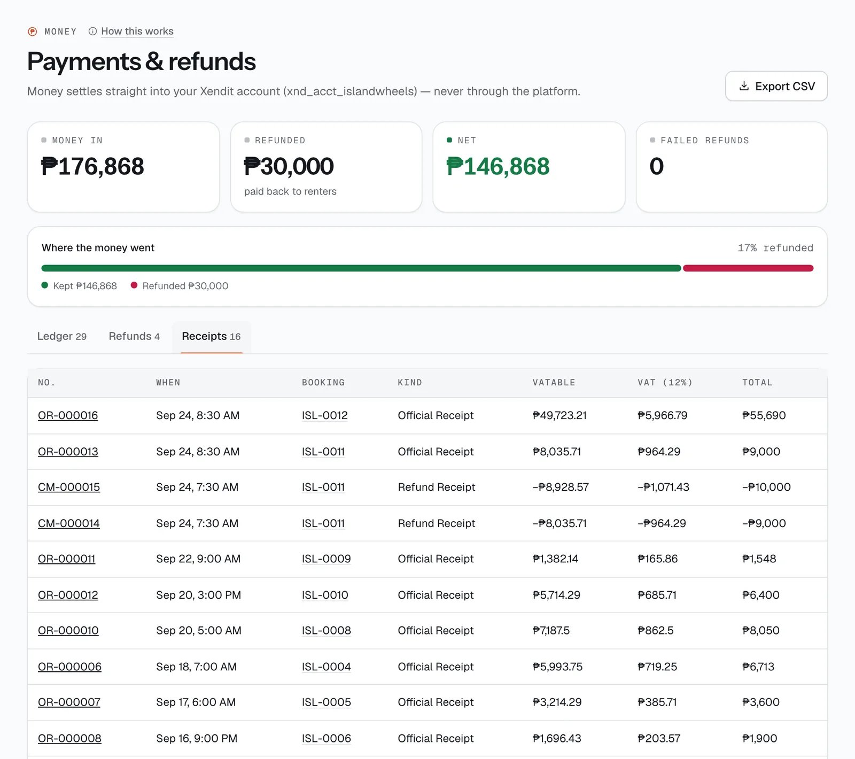Open booking ISL-0011 in the CM-000014 row
855x759 pixels.
(x=323, y=523)
